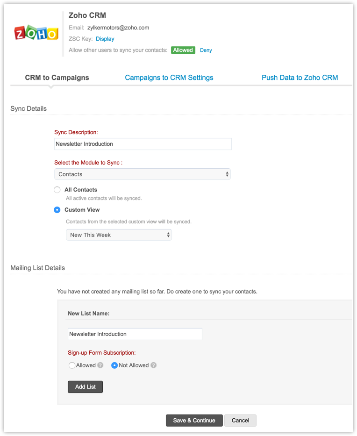Click Save & Continue button
This screenshot has height=436, width=357.
pyautogui.click(x=194, y=420)
